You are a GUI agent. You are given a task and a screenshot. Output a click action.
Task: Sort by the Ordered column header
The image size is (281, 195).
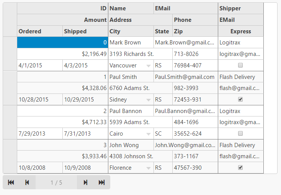(x=40, y=31)
